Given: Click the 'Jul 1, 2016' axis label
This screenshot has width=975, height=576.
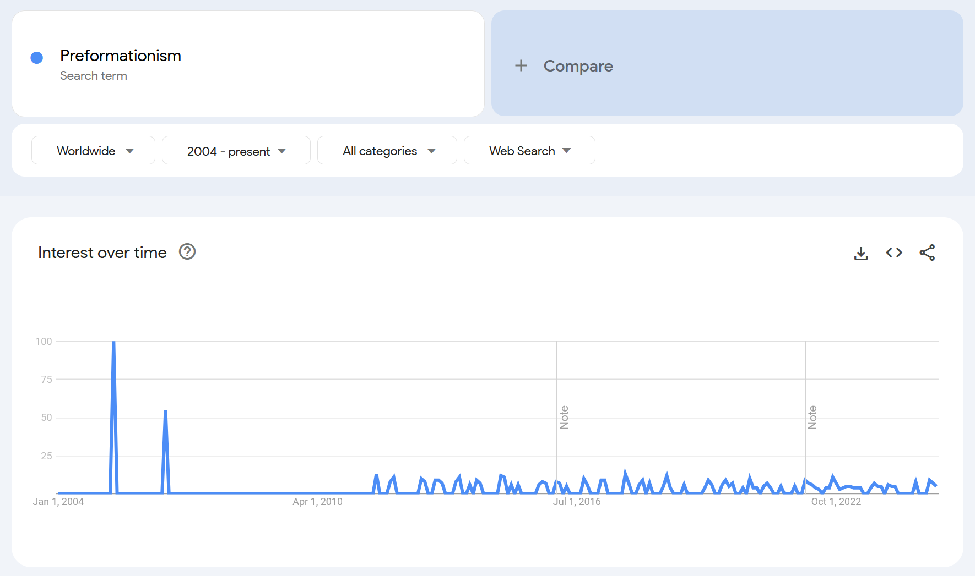Looking at the screenshot, I should click(577, 502).
